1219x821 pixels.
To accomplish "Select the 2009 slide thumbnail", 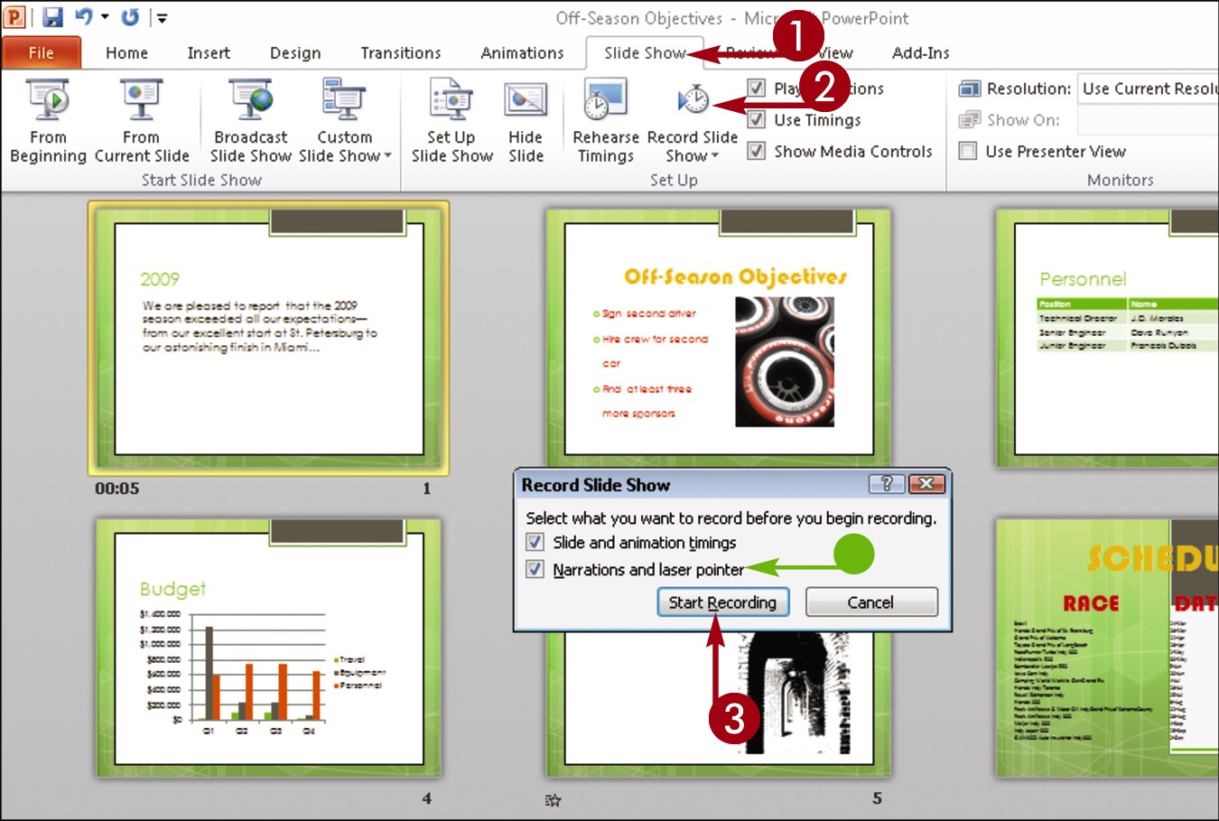I will point(268,339).
